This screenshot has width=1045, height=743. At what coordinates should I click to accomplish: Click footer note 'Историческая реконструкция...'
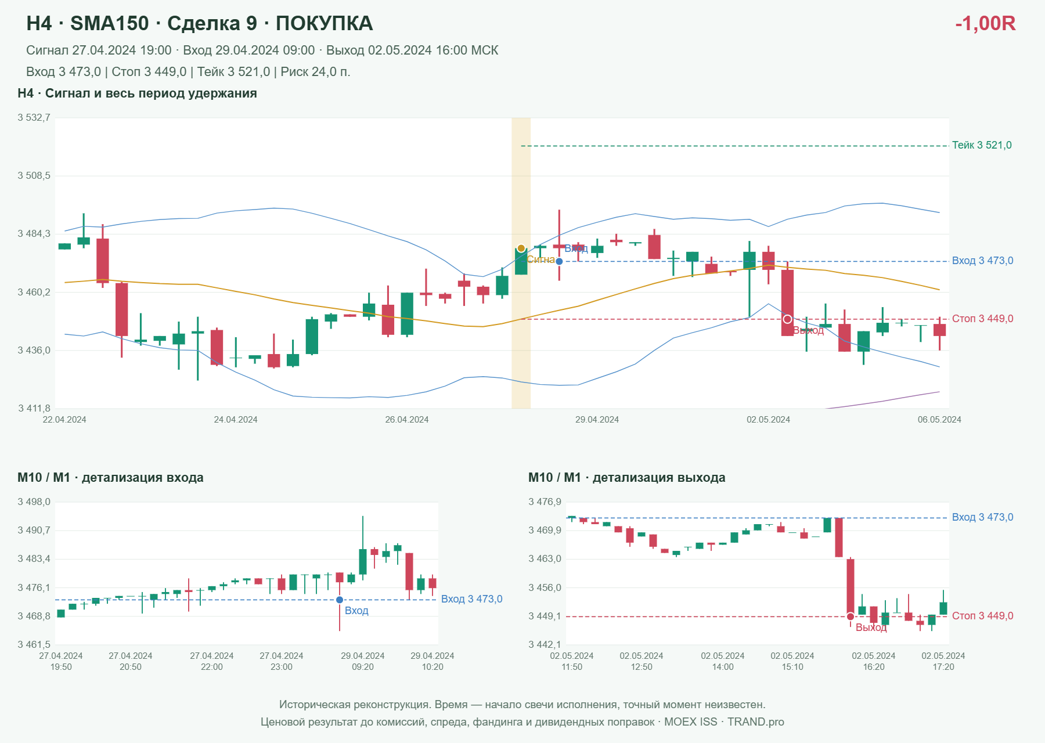(x=522, y=705)
